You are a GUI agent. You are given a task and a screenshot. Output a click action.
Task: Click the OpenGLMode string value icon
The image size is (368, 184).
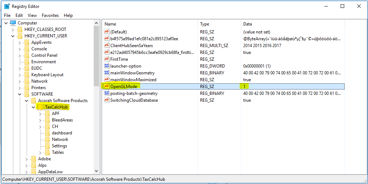(106, 87)
